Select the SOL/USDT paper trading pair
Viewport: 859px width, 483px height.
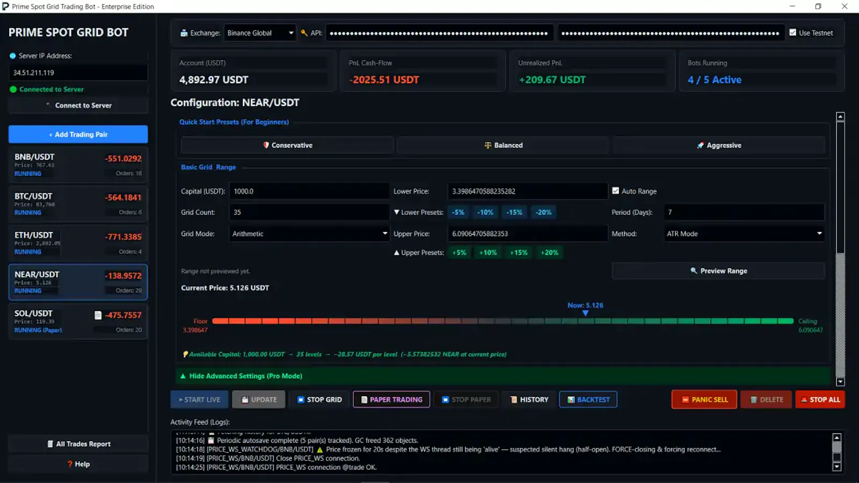coord(78,321)
